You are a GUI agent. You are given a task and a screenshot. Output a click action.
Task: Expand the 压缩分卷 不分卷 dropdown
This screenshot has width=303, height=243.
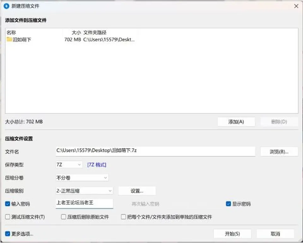[x=82, y=178]
